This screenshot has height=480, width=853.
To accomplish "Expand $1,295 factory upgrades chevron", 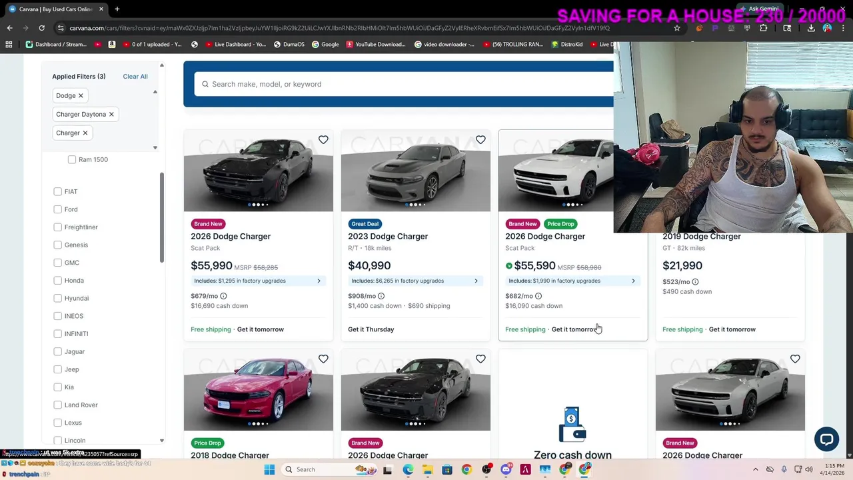I will coord(319,281).
